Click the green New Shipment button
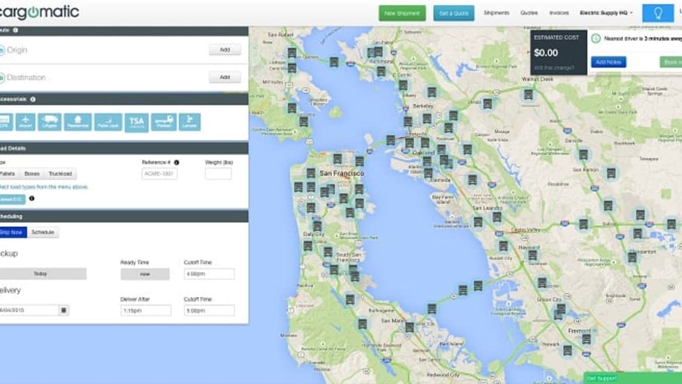 tap(402, 13)
